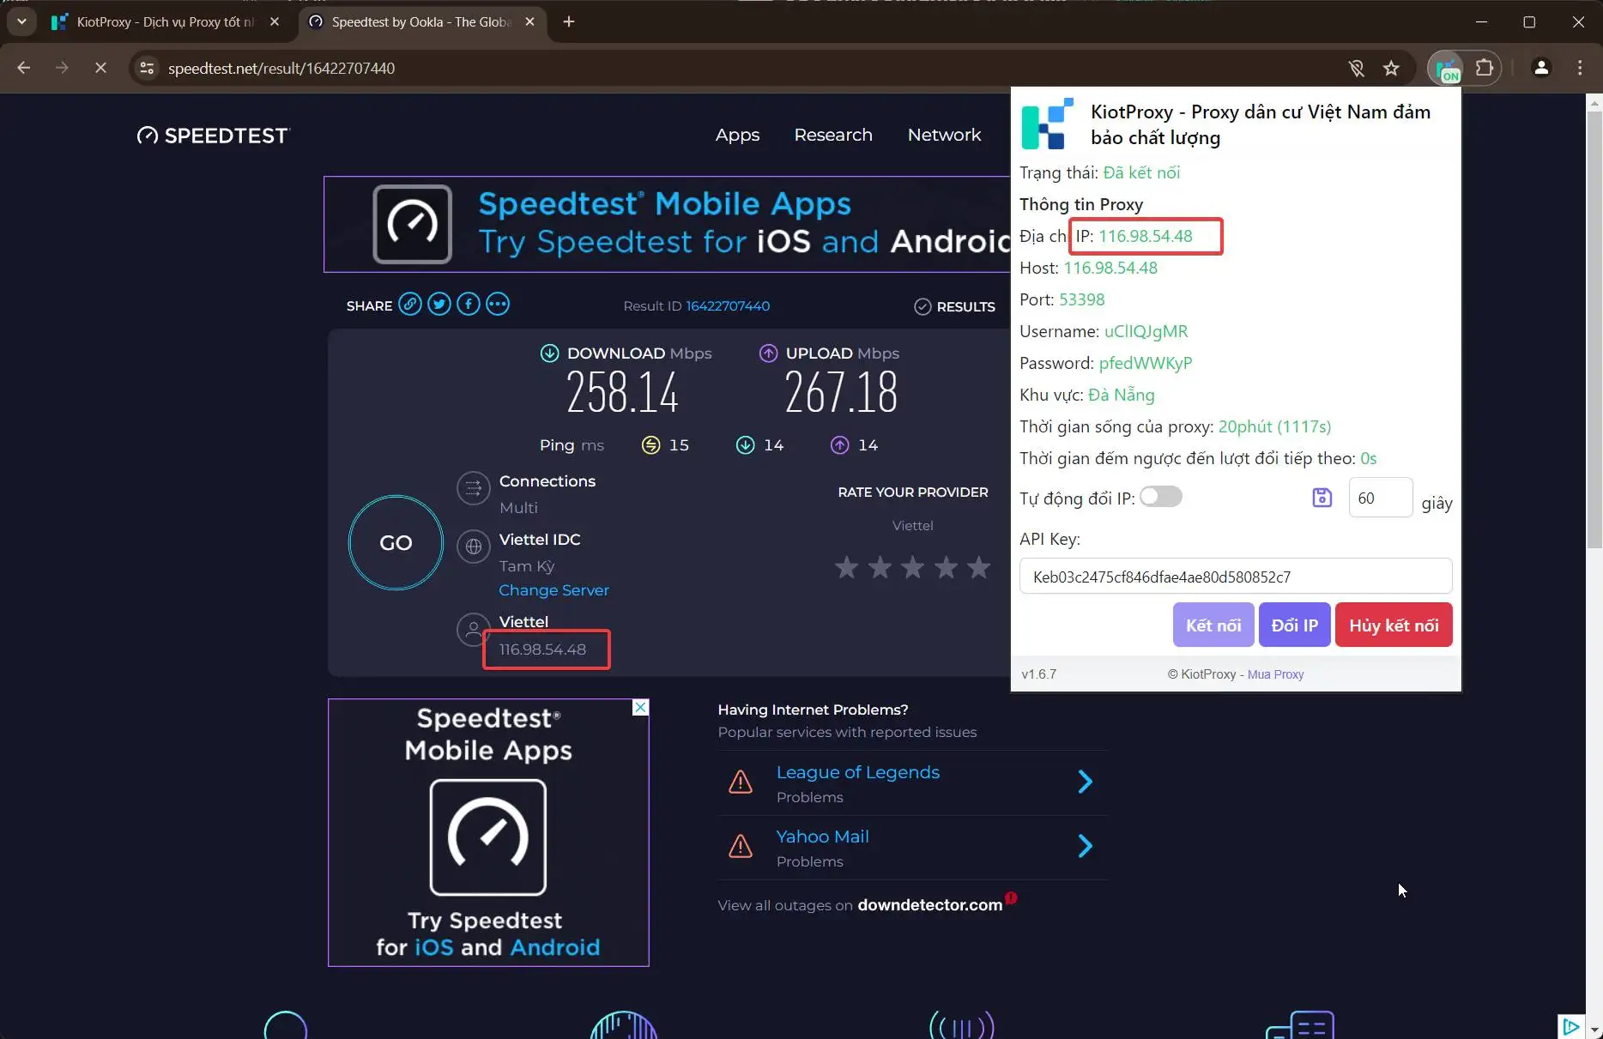Click the camera blocked icon in address bar
This screenshot has width=1603, height=1039.
pos(1356,68)
